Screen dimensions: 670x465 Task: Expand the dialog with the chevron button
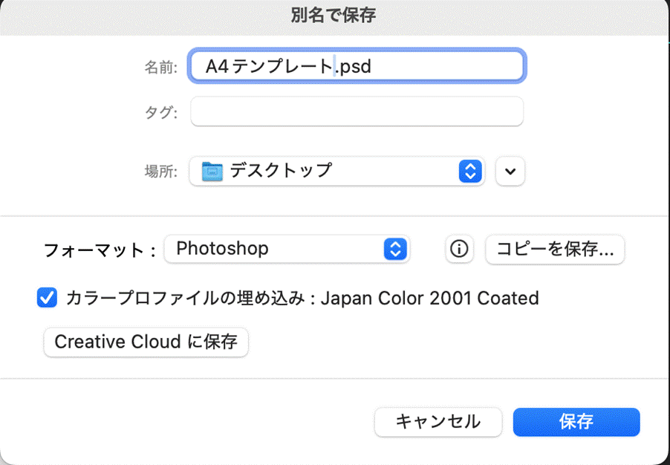[510, 171]
